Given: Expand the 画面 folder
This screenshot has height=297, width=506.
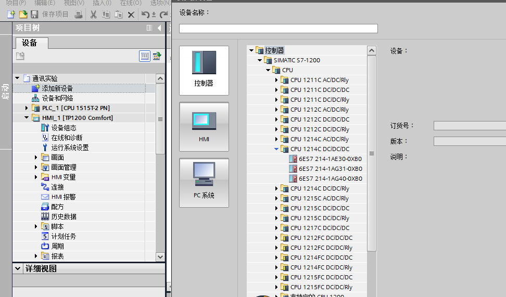Looking at the screenshot, I should pyautogui.click(x=36, y=157).
